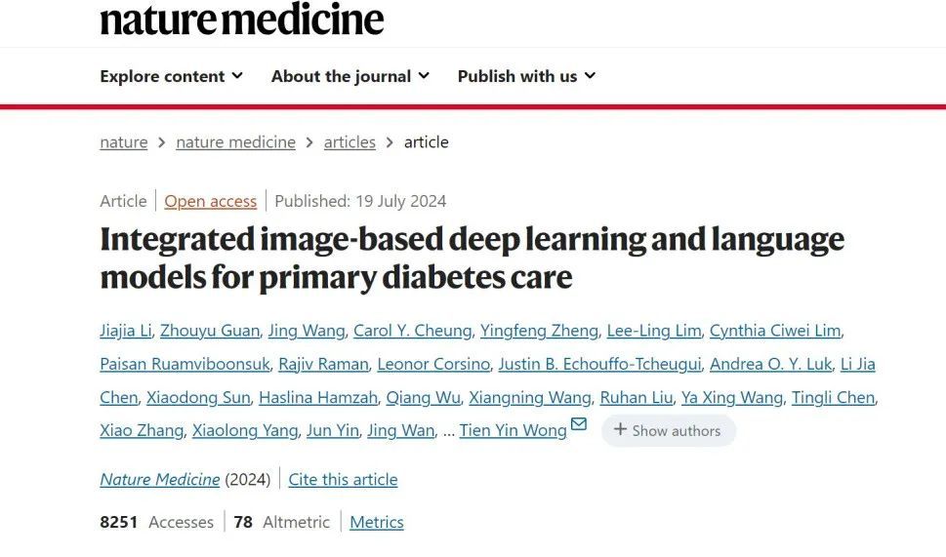Click the envelope icon beside Tien Yin Wong
This screenshot has width=946, height=557.
coord(579,424)
